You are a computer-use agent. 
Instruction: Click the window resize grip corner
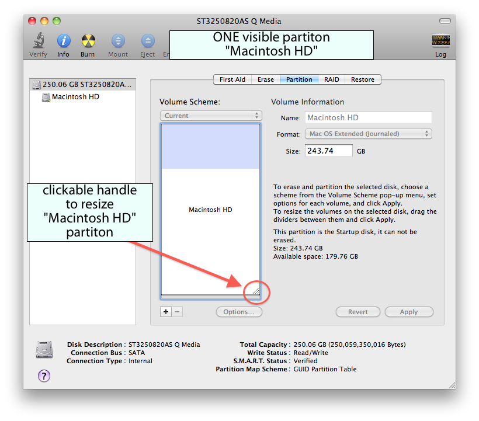point(452,385)
